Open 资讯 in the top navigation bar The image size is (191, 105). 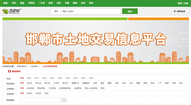[x=59, y=3]
